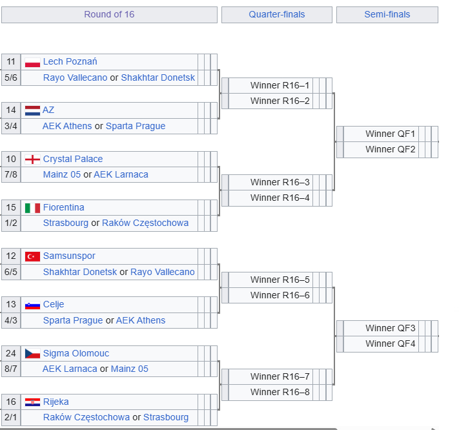This screenshot has height=430, width=459.
Task: Click the Italy flag next to Fiorentina
Action: point(32,208)
